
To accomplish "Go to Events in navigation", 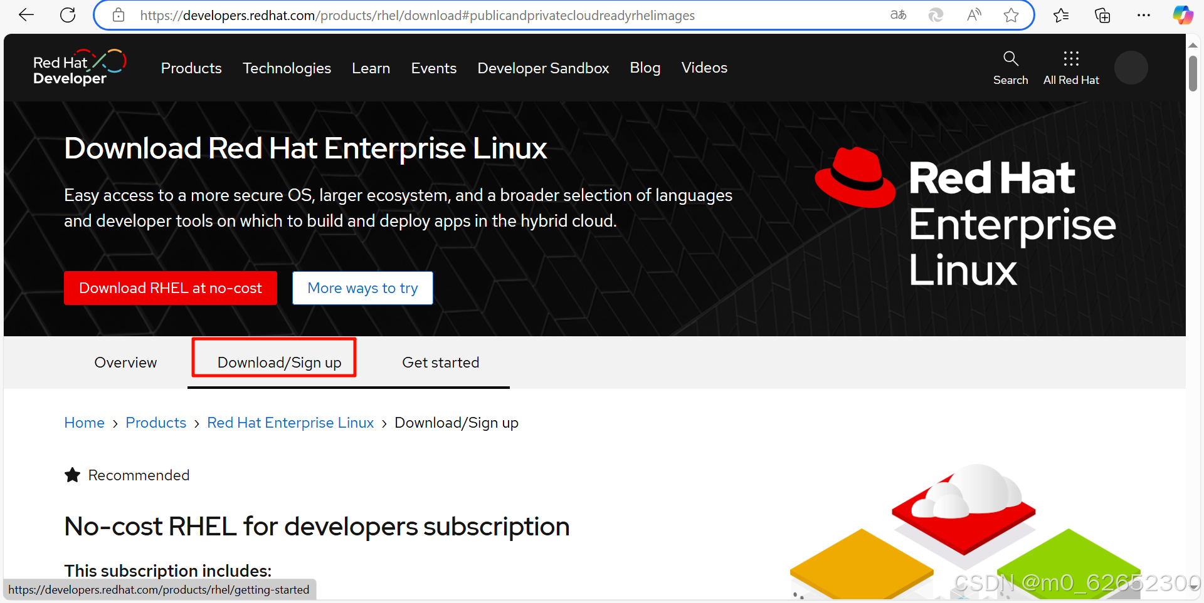I will point(433,68).
